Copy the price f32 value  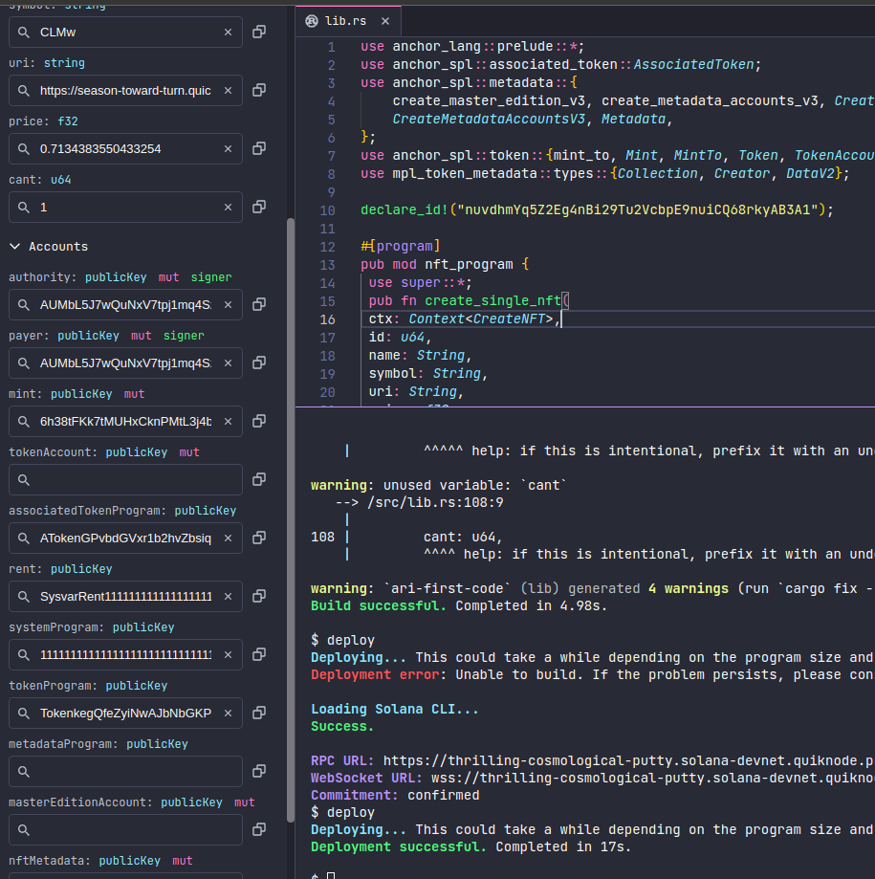[259, 149]
